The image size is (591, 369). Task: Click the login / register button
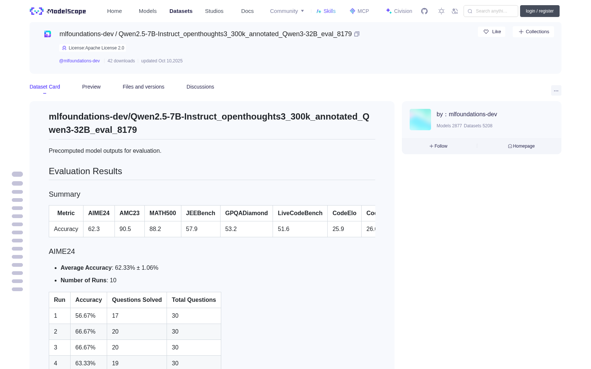click(x=540, y=11)
